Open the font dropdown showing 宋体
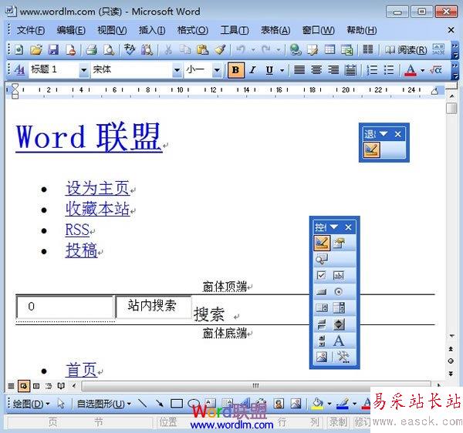Image resolution: width=463 pixels, height=433 pixels. [x=177, y=70]
